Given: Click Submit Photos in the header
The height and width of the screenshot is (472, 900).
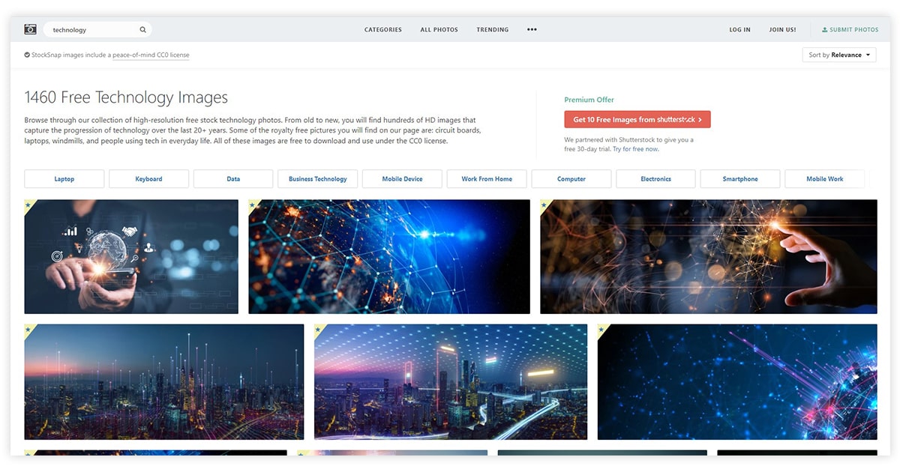Looking at the screenshot, I should (x=850, y=30).
